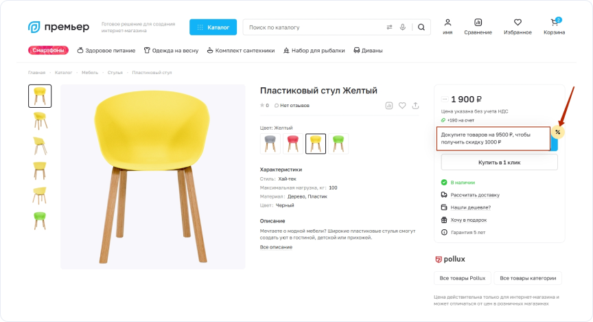The height and width of the screenshot is (322, 593).
Task: Click the microphone voice search icon
Action: 402,27
